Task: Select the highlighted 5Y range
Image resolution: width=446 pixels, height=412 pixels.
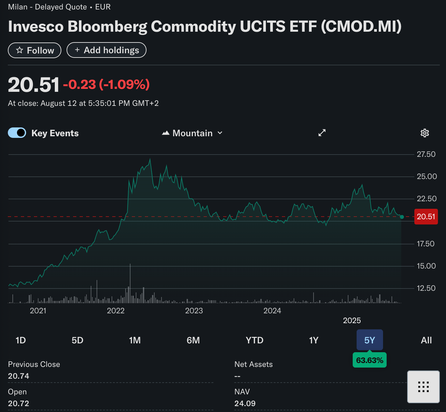Action: 369,340
